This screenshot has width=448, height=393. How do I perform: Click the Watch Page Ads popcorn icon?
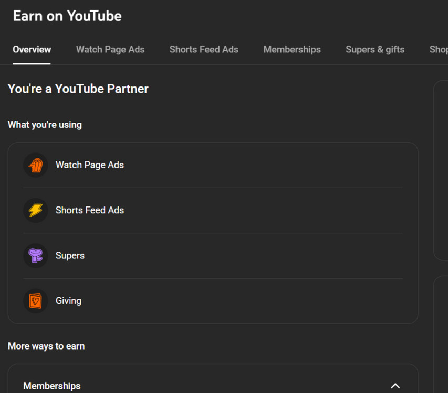point(36,165)
